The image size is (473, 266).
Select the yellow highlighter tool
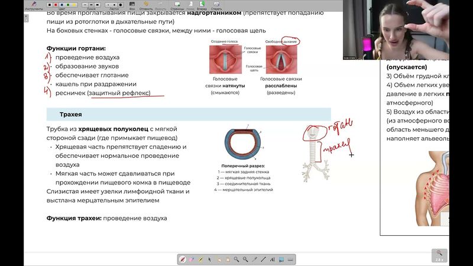[x=201, y=259]
